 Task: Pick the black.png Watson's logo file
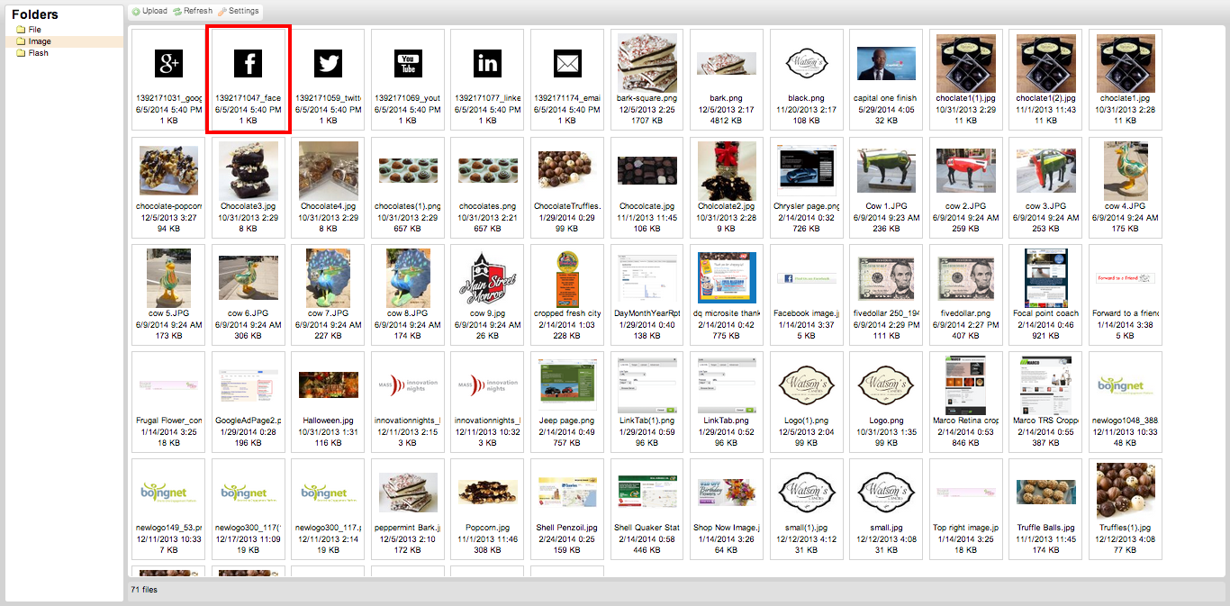806,80
